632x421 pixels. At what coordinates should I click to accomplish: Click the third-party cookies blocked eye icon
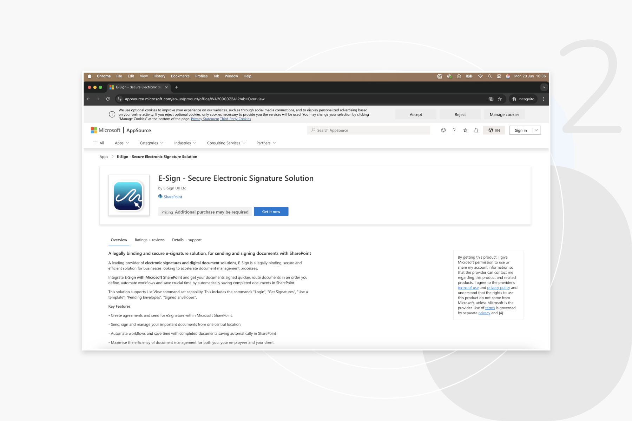491,99
